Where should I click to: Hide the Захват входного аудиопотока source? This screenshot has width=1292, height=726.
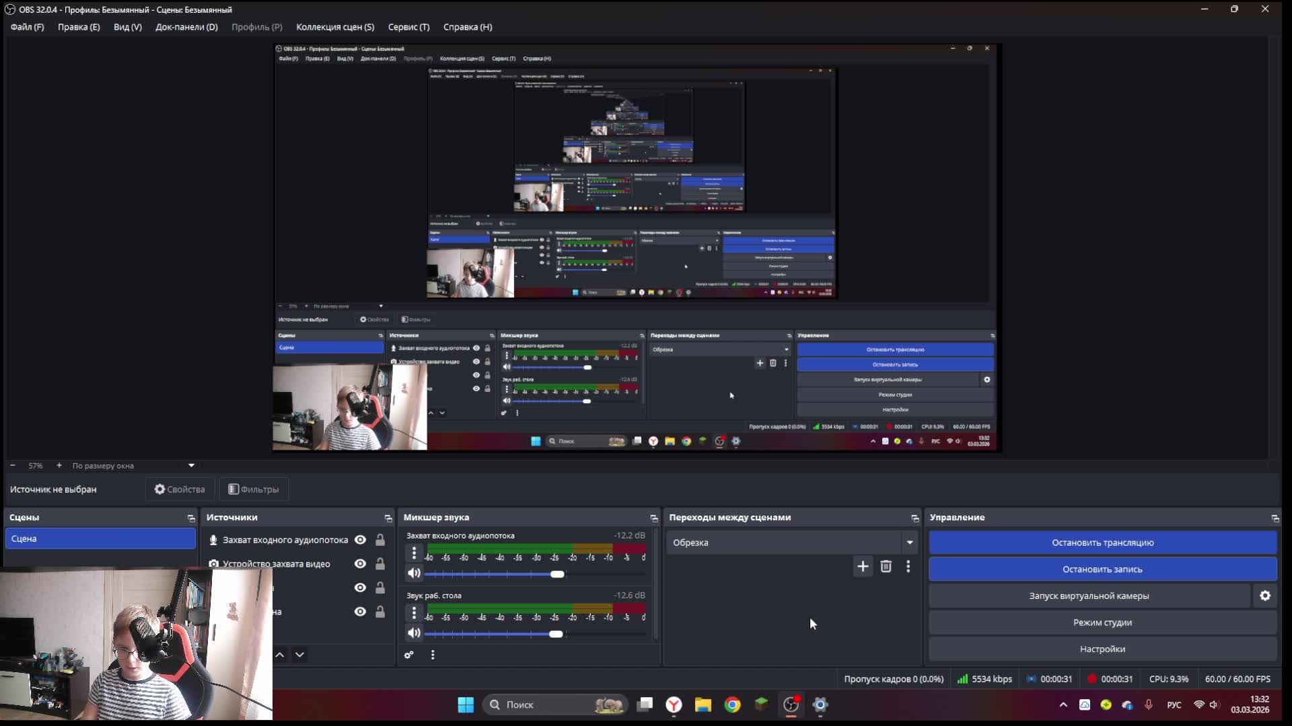[x=360, y=540]
